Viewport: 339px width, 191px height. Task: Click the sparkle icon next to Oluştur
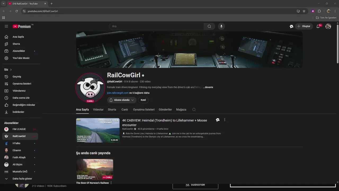(291, 26)
